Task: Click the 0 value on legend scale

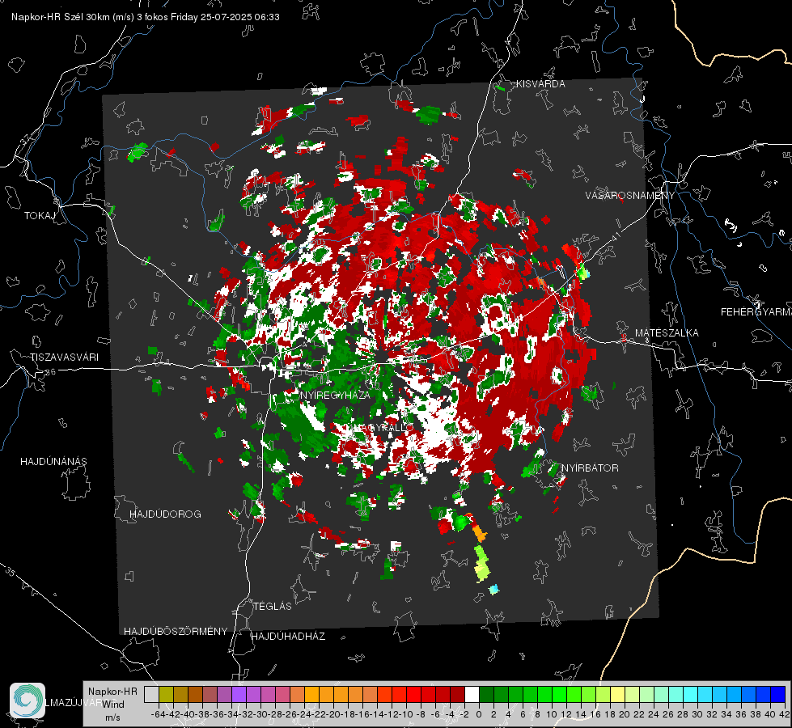Action: 479,714
